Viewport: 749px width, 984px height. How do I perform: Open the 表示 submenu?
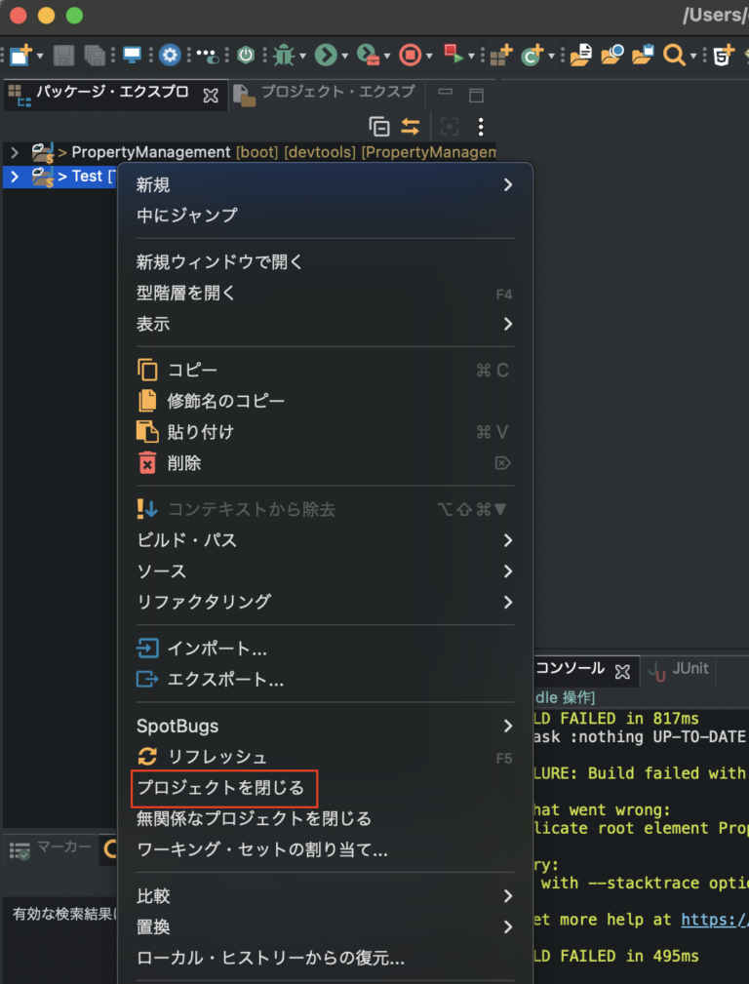325,324
